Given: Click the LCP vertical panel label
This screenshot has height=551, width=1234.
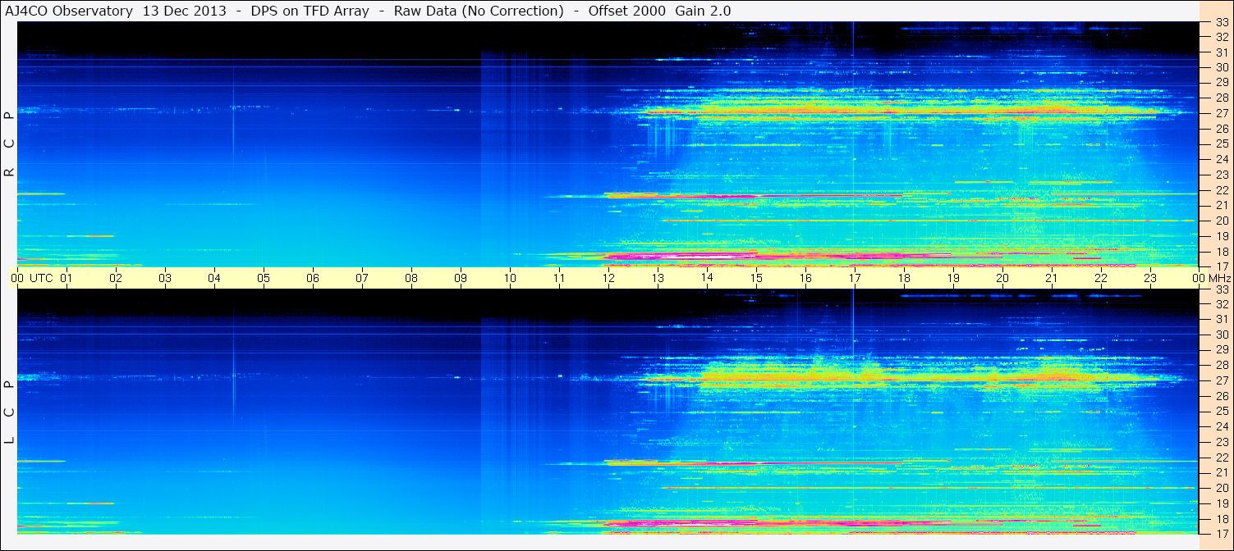Looking at the screenshot, I should pyautogui.click(x=9, y=412).
